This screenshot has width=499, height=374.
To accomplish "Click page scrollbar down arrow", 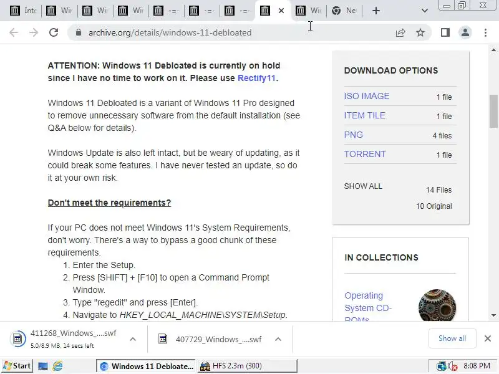I will (493, 315).
